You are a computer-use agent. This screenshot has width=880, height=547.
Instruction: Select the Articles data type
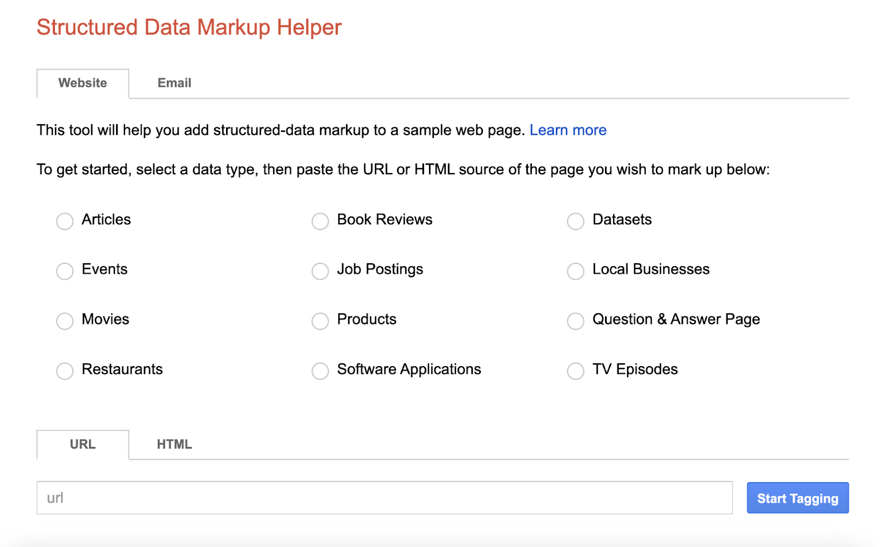click(64, 221)
